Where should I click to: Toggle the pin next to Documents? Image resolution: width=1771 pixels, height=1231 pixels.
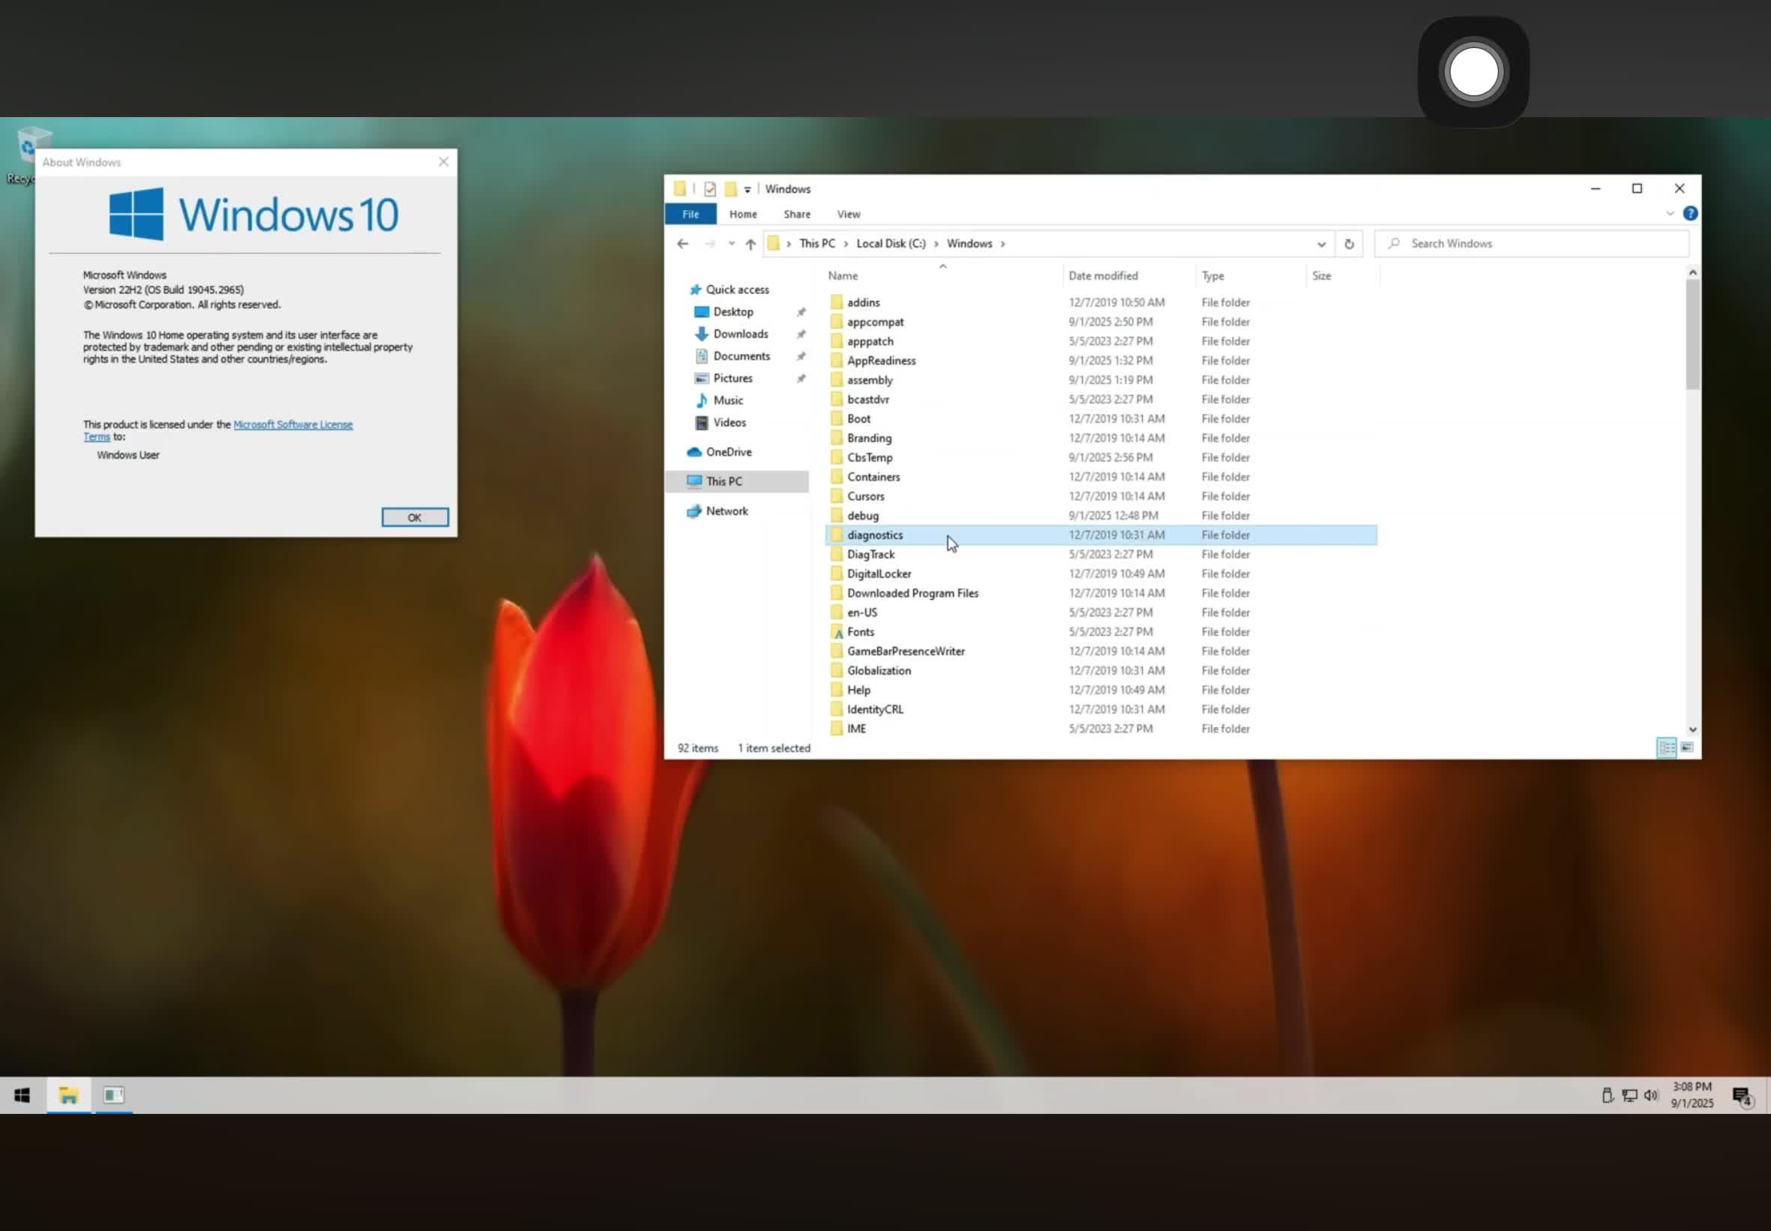pos(802,356)
